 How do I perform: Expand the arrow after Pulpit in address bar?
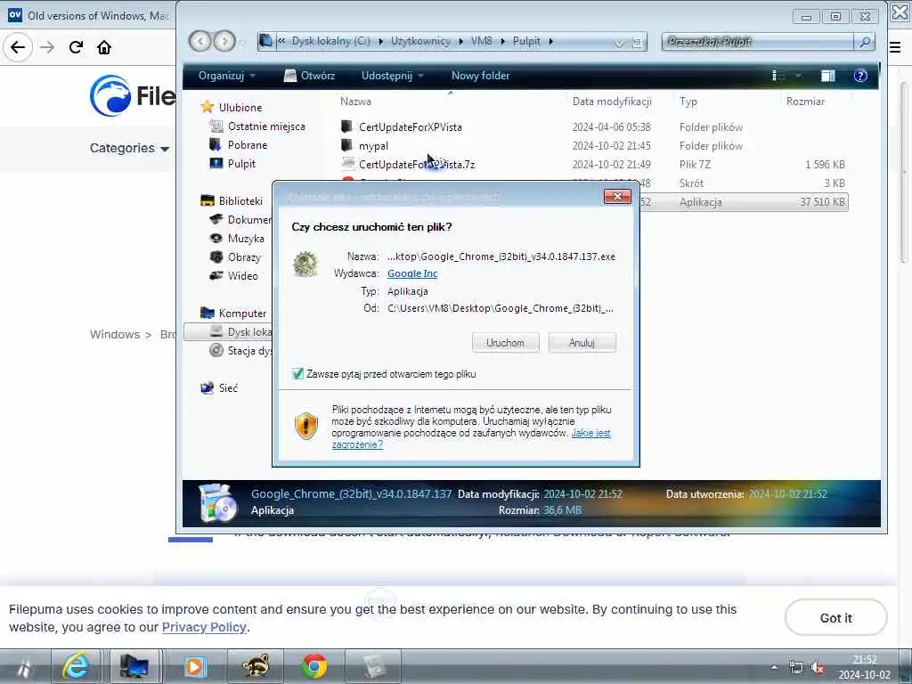(550, 41)
